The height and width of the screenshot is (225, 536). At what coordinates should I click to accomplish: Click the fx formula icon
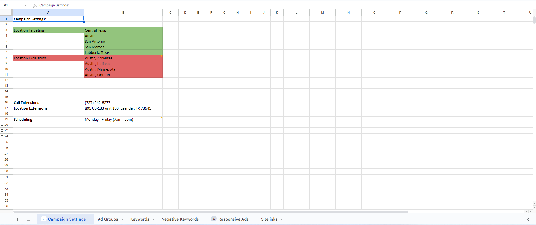click(x=35, y=5)
